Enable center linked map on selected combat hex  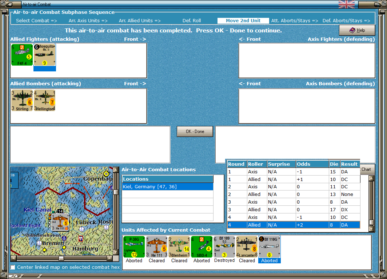[13, 267]
